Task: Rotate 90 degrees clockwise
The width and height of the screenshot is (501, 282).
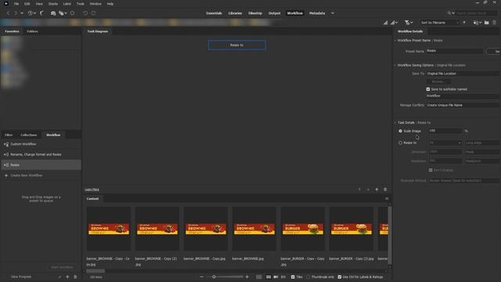Action: (93, 13)
